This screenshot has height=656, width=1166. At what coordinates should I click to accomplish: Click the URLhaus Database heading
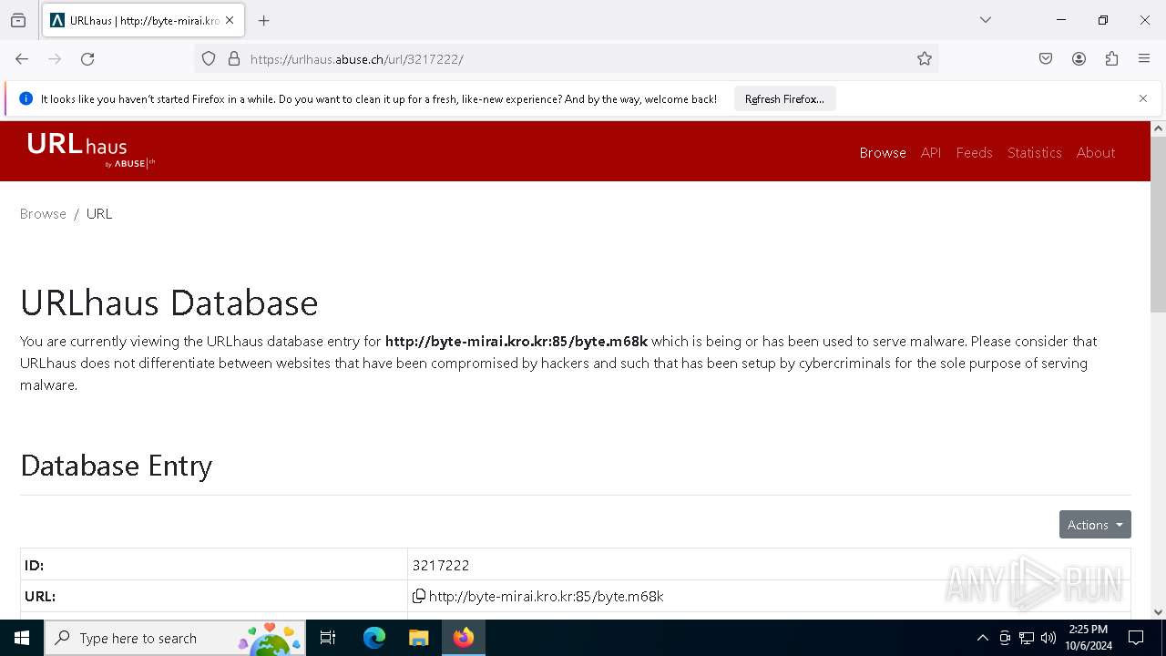pyautogui.click(x=169, y=302)
